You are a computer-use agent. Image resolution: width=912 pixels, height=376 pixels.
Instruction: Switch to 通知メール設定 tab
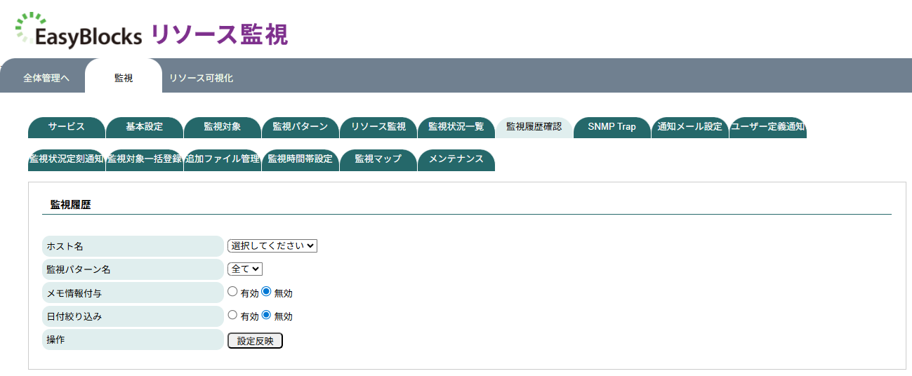690,127
